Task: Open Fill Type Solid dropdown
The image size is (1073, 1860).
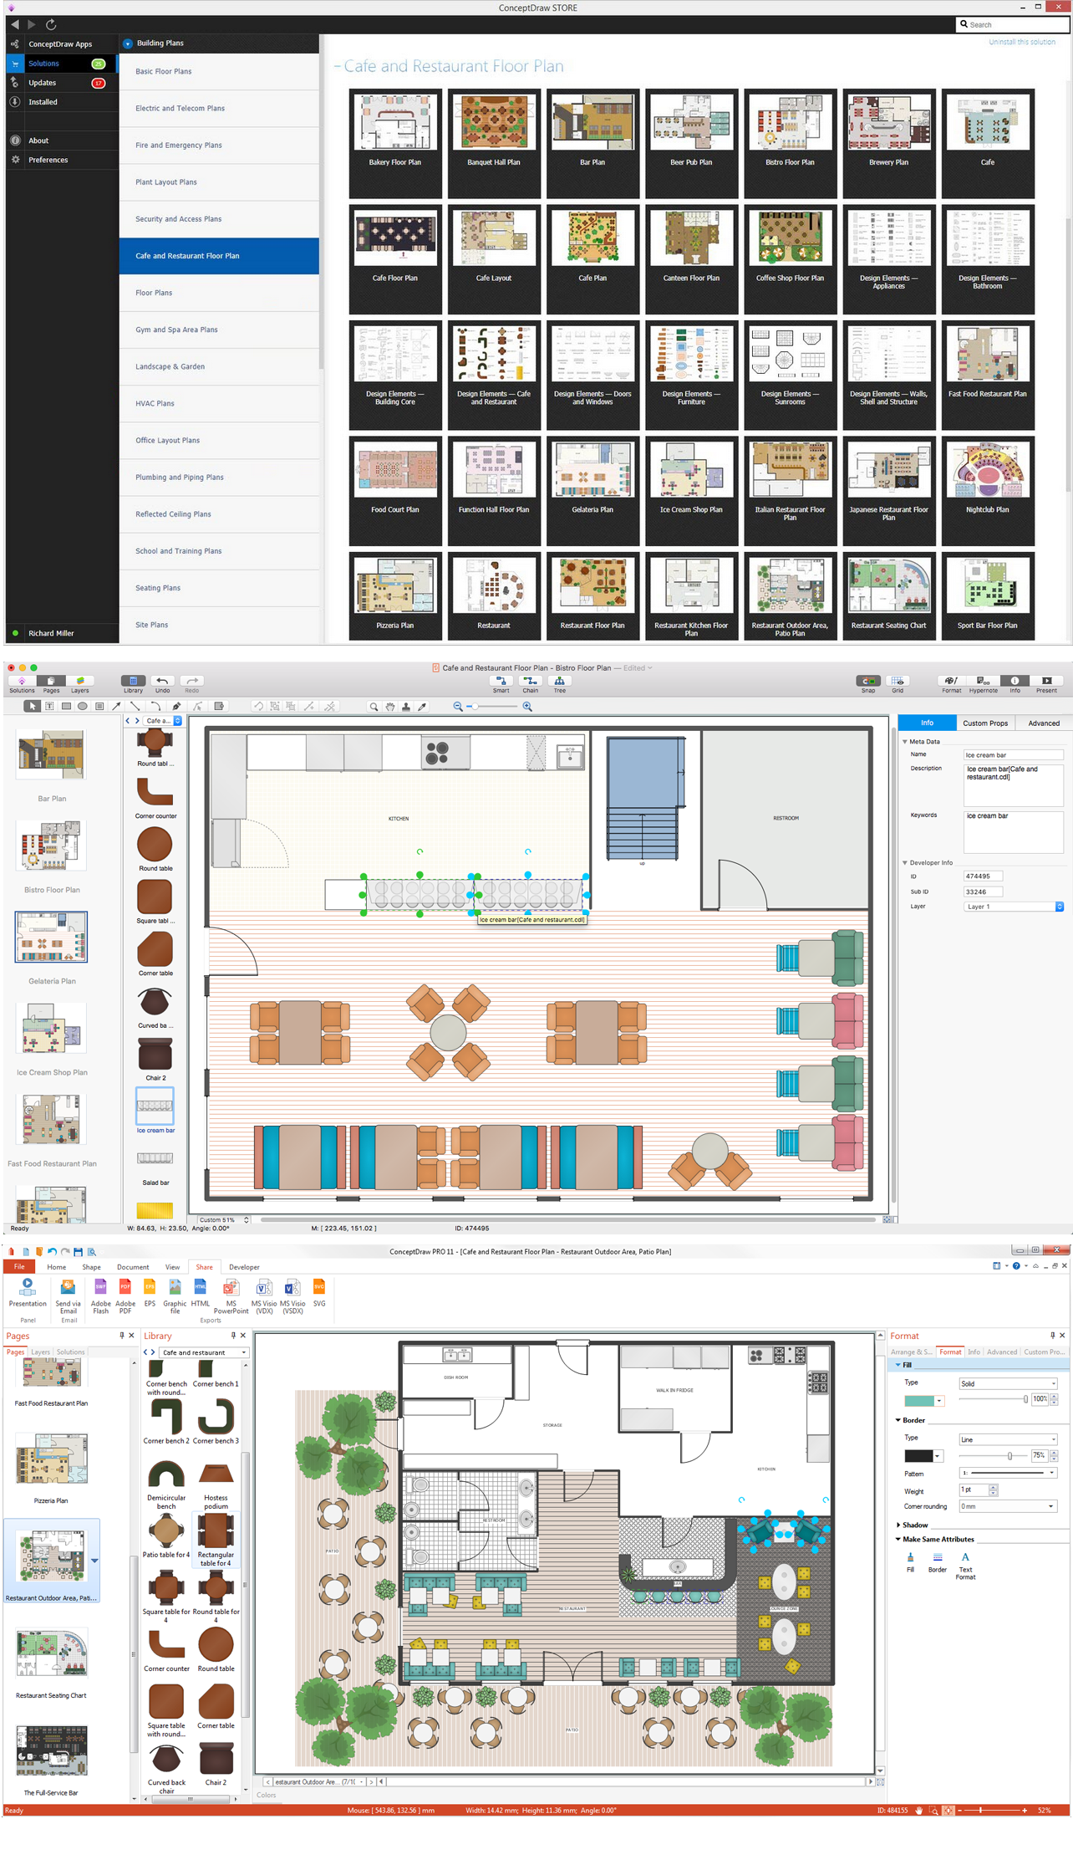Action: 1008,1383
